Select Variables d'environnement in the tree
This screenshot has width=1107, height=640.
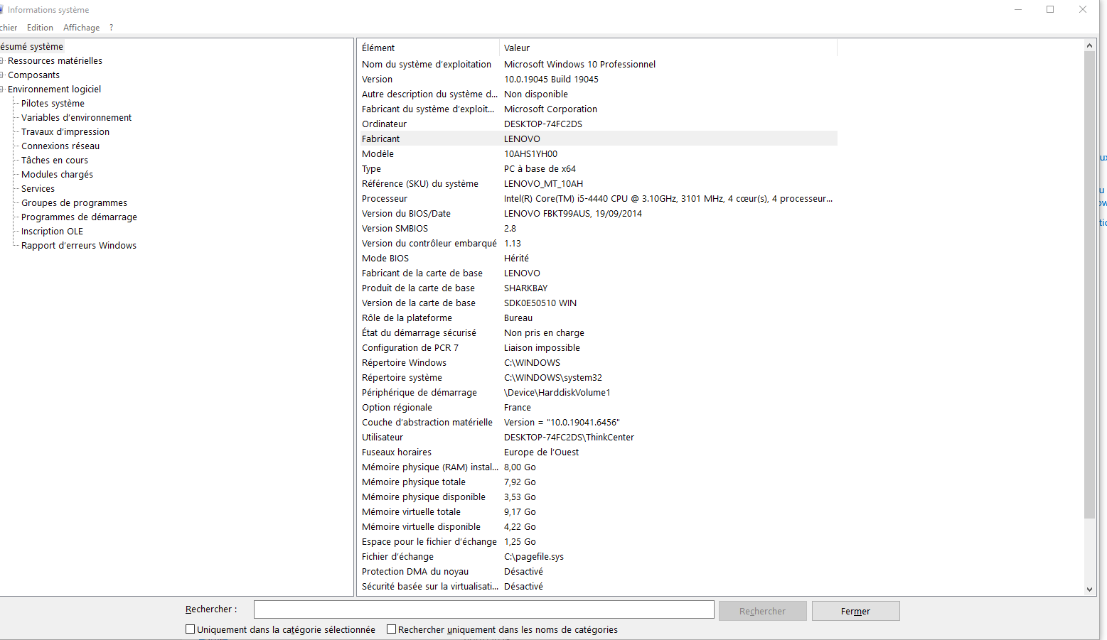coord(76,118)
